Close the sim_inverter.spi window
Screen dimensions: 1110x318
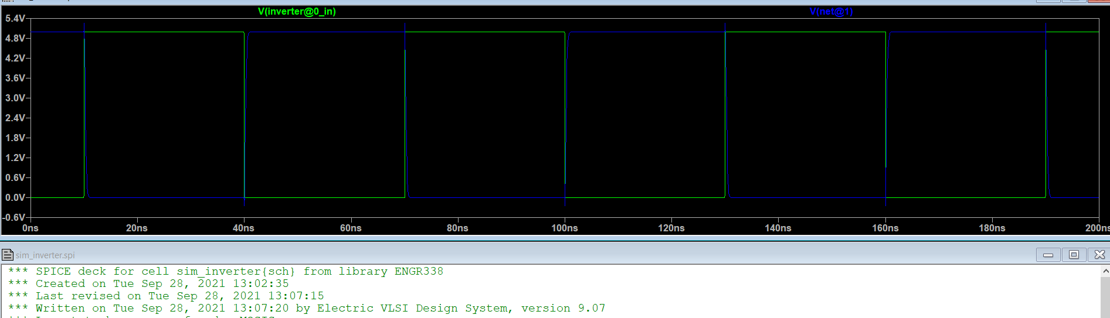point(1099,255)
